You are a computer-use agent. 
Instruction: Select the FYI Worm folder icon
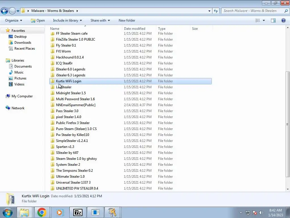(52, 51)
